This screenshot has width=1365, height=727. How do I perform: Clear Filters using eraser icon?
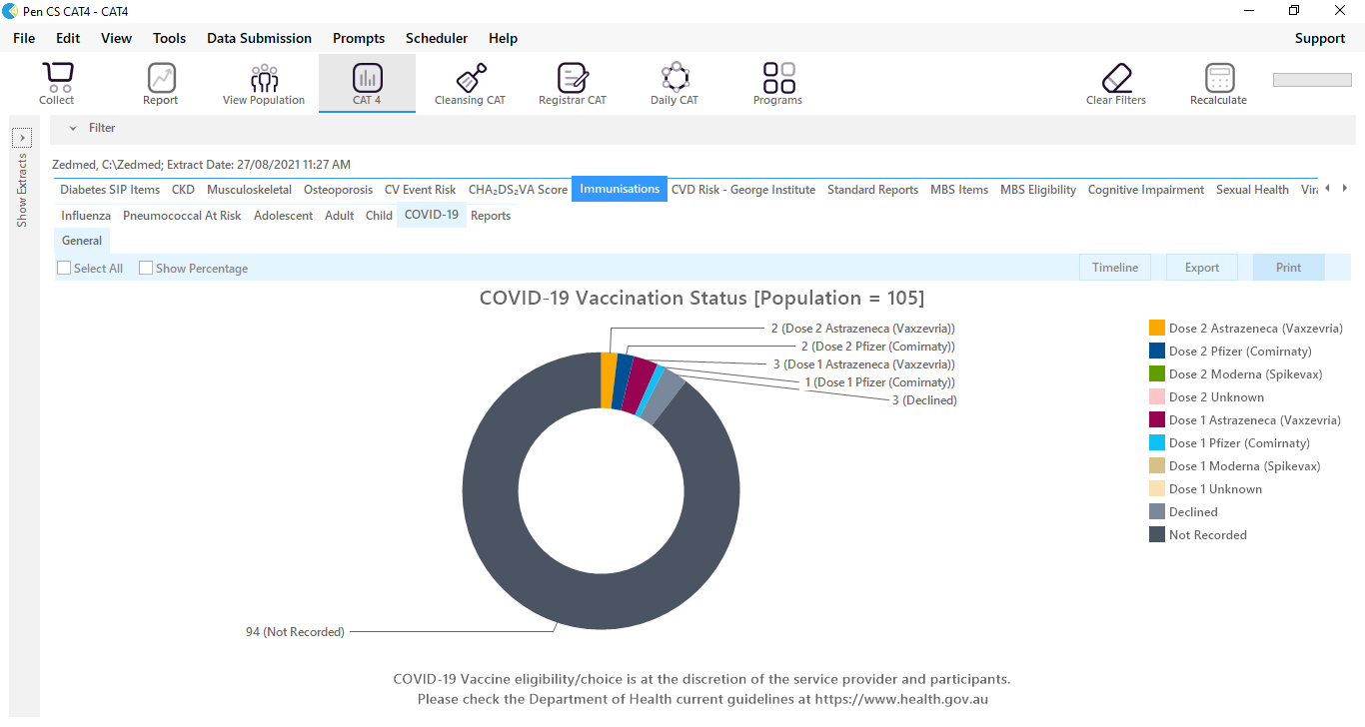(1116, 83)
